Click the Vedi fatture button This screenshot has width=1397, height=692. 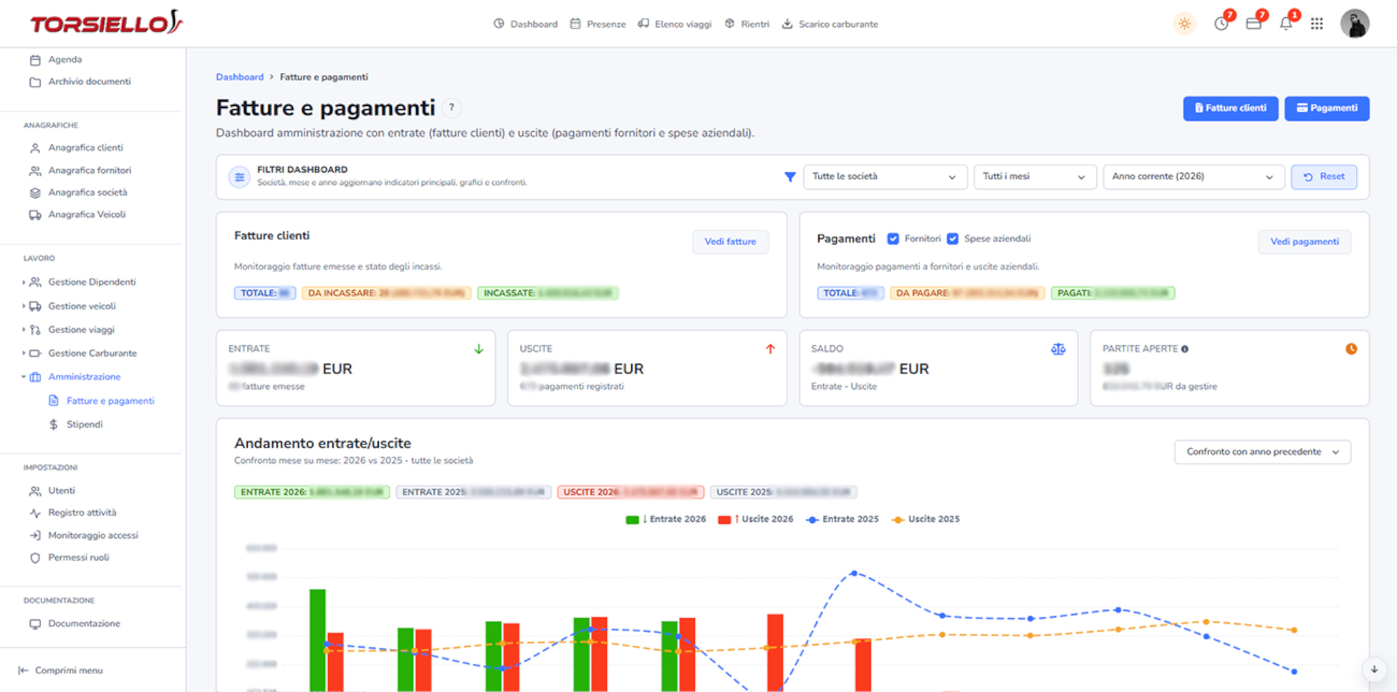730,242
